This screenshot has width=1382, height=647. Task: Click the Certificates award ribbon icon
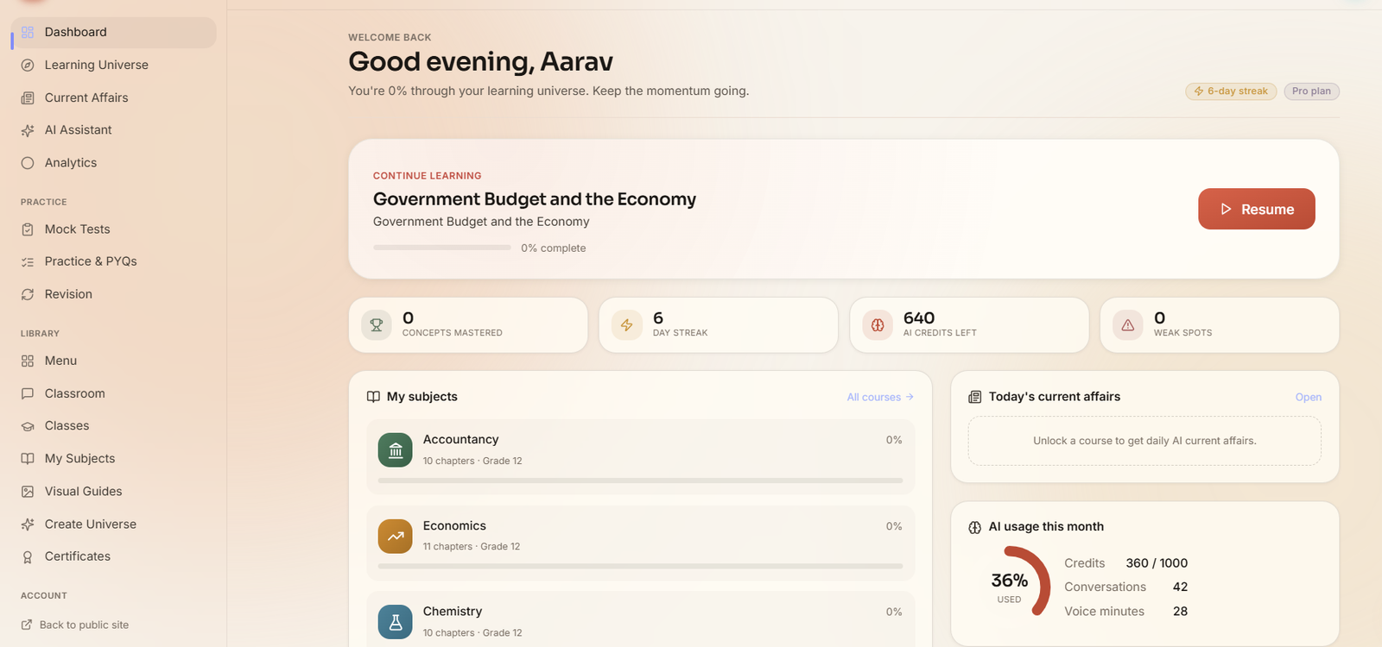[28, 556]
